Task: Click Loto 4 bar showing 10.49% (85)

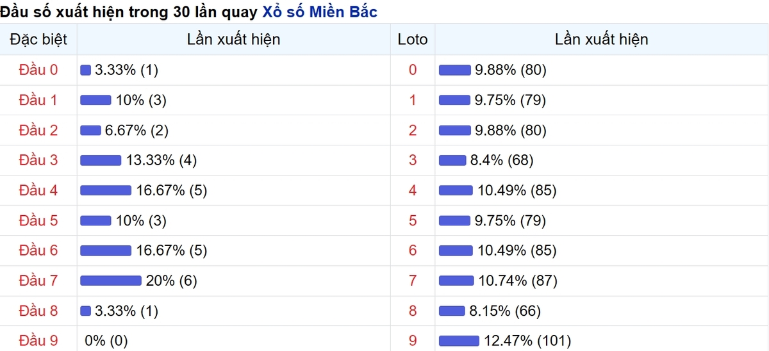Action: (x=456, y=190)
